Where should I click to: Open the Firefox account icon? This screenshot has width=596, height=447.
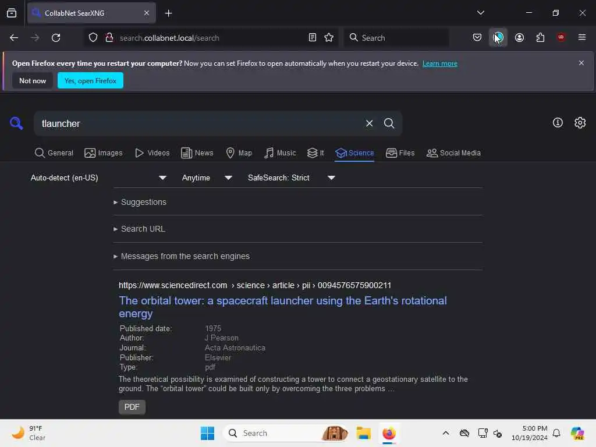pyautogui.click(x=519, y=38)
